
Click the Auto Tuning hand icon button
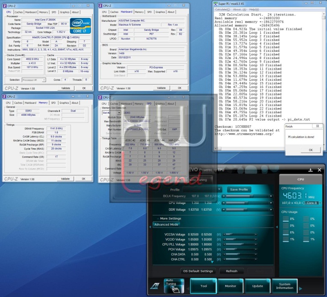[174, 286]
